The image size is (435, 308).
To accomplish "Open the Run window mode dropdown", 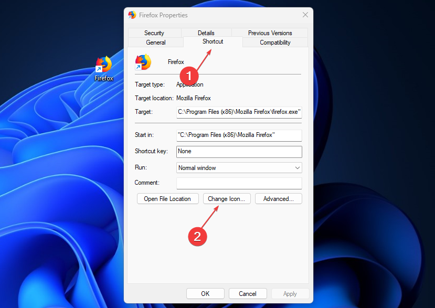I will click(x=239, y=168).
